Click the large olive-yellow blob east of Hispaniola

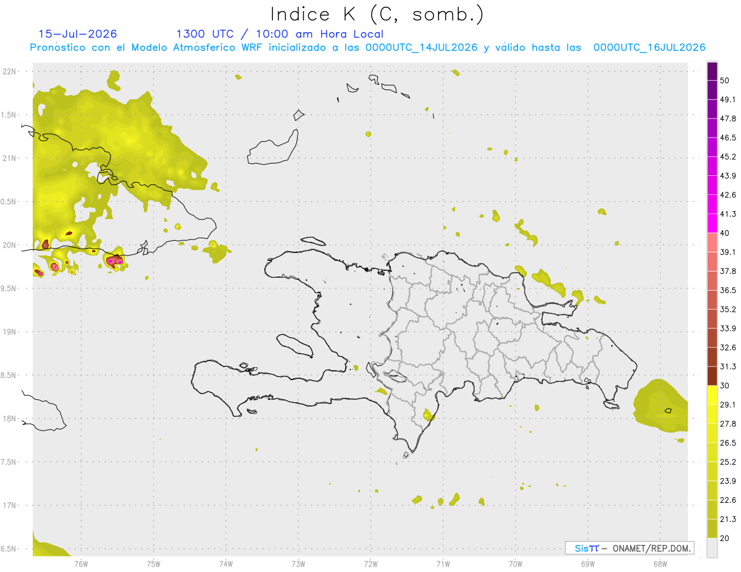(x=662, y=405)
